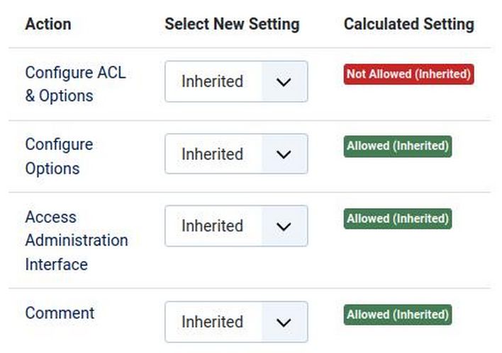Click Allowed (Inherited) badge for Configure Options
This screenshot has height=353, width=502.
[x=398, y=146]
